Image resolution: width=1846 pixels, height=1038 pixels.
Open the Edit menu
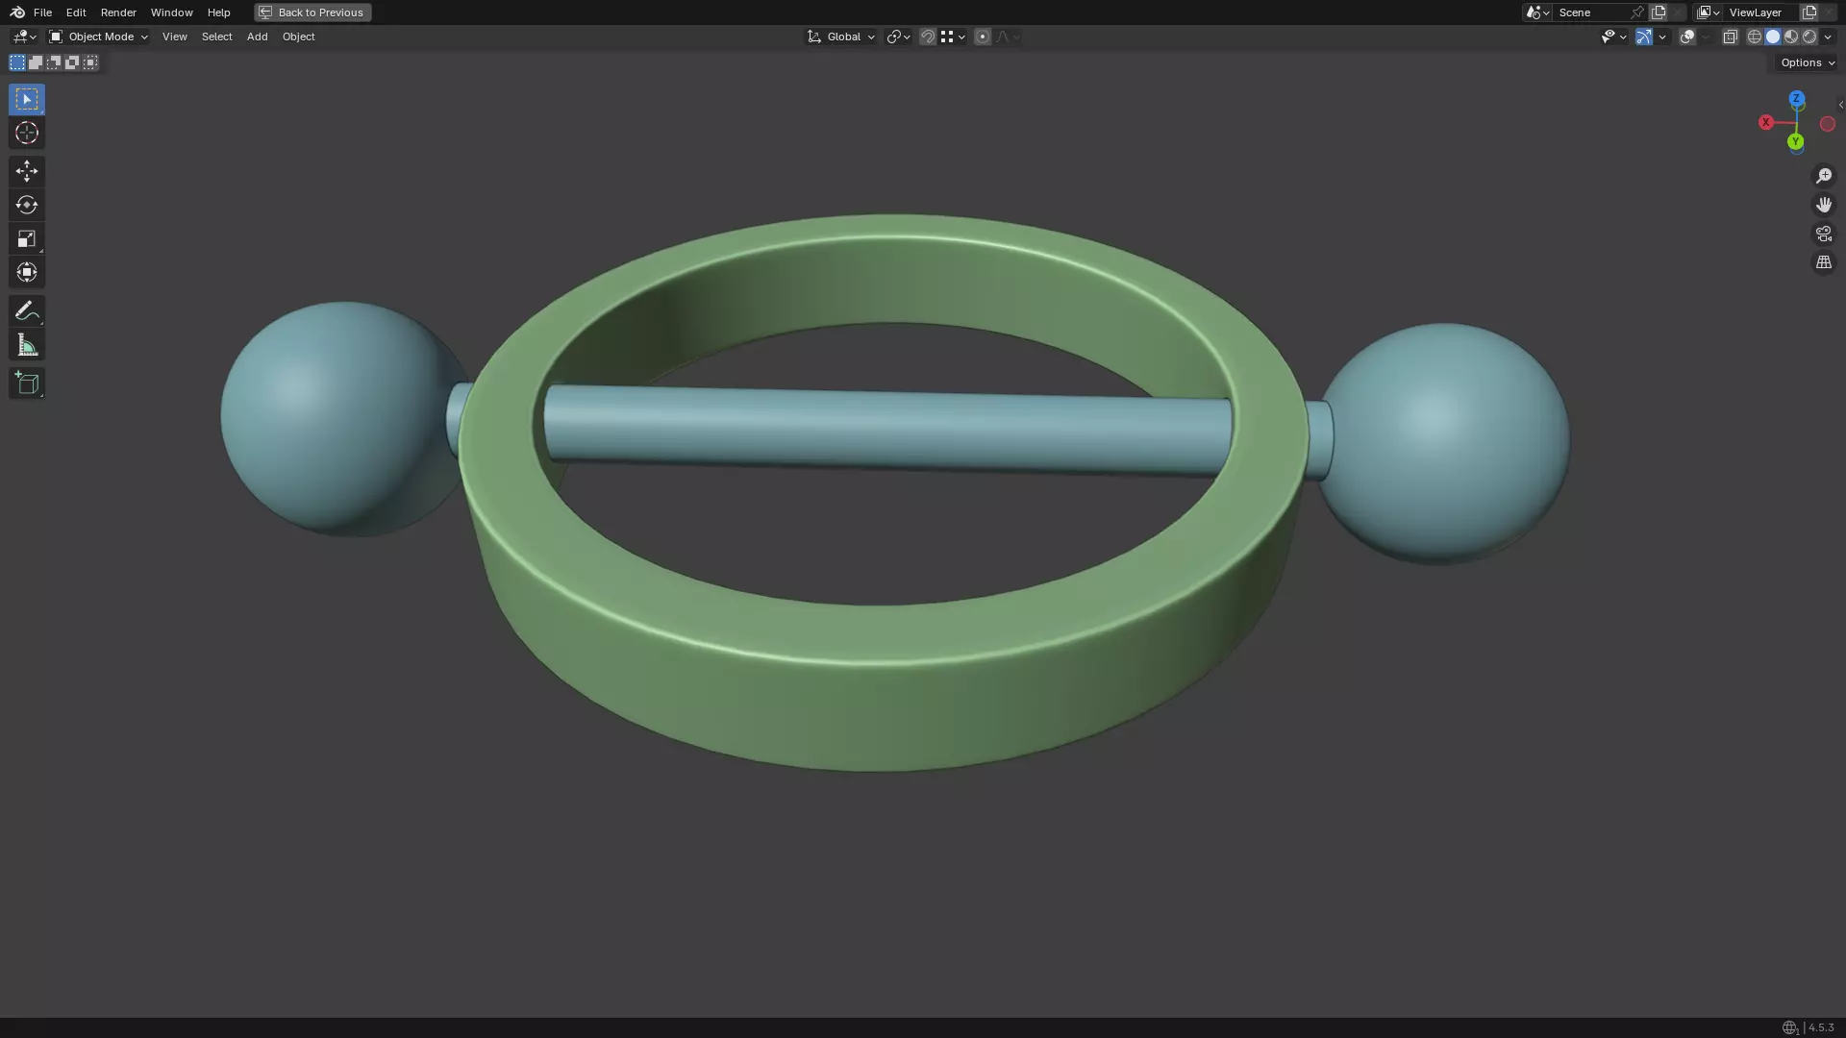(76, 12)
